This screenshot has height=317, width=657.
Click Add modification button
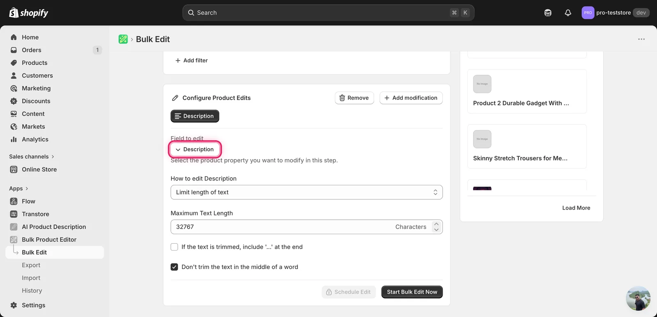pos(411,98)
